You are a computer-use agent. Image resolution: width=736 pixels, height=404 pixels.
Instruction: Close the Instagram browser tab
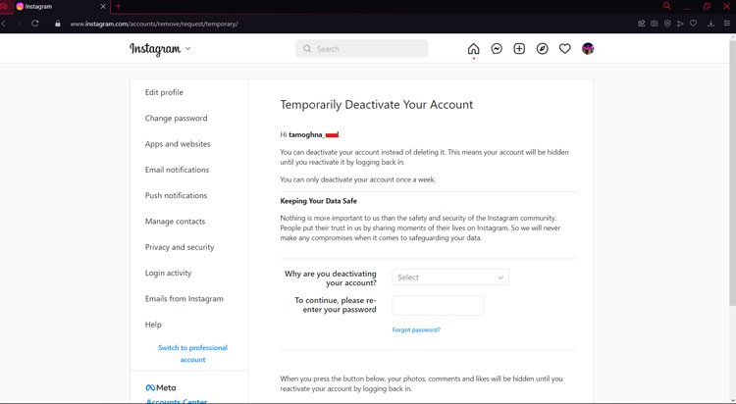(103, 7)
